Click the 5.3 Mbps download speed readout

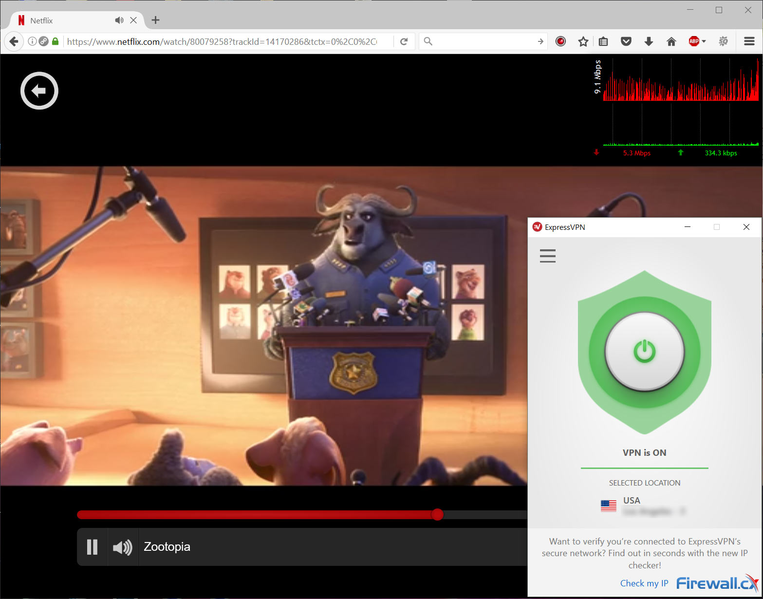(637, 153)
